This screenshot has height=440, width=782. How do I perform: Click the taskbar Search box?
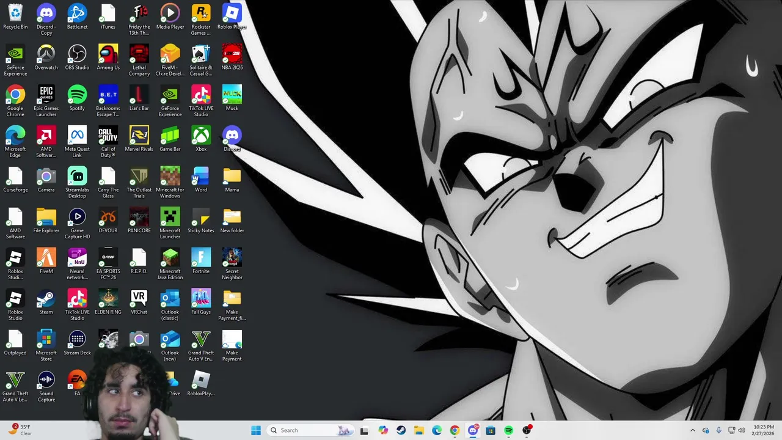(x=310, y=430)
